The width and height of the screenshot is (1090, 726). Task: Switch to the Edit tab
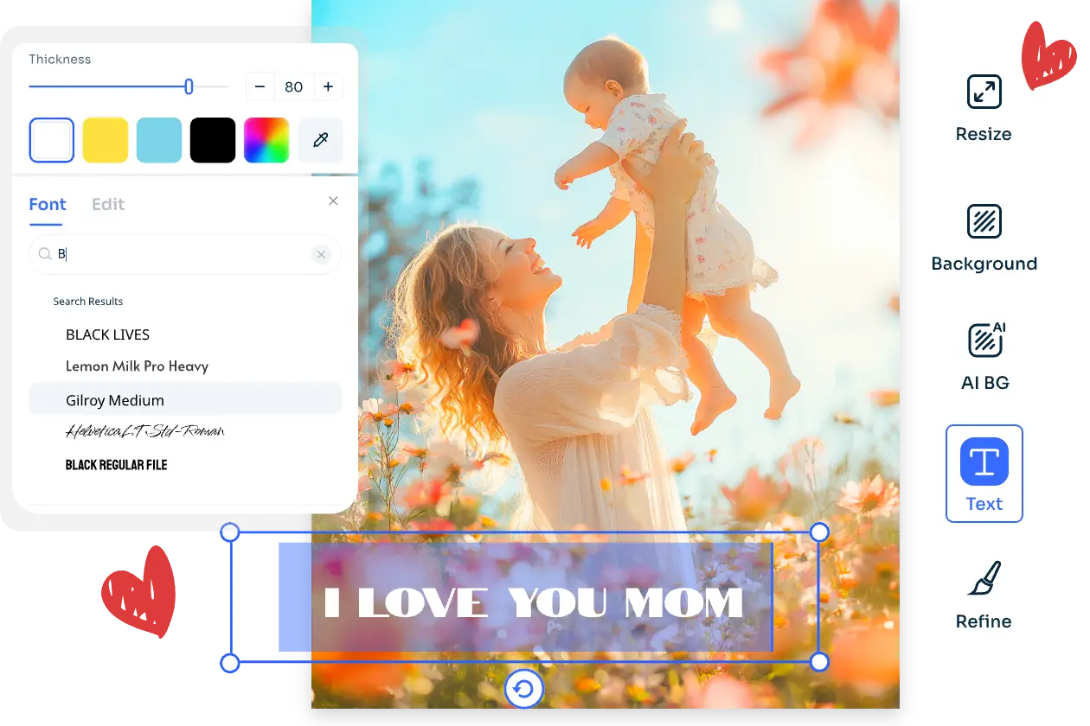[108, 205]
